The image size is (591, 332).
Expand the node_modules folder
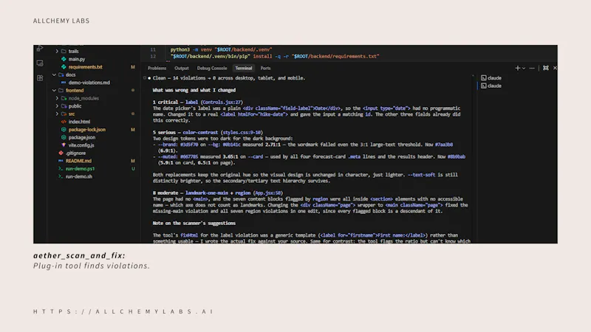(58, 98)
